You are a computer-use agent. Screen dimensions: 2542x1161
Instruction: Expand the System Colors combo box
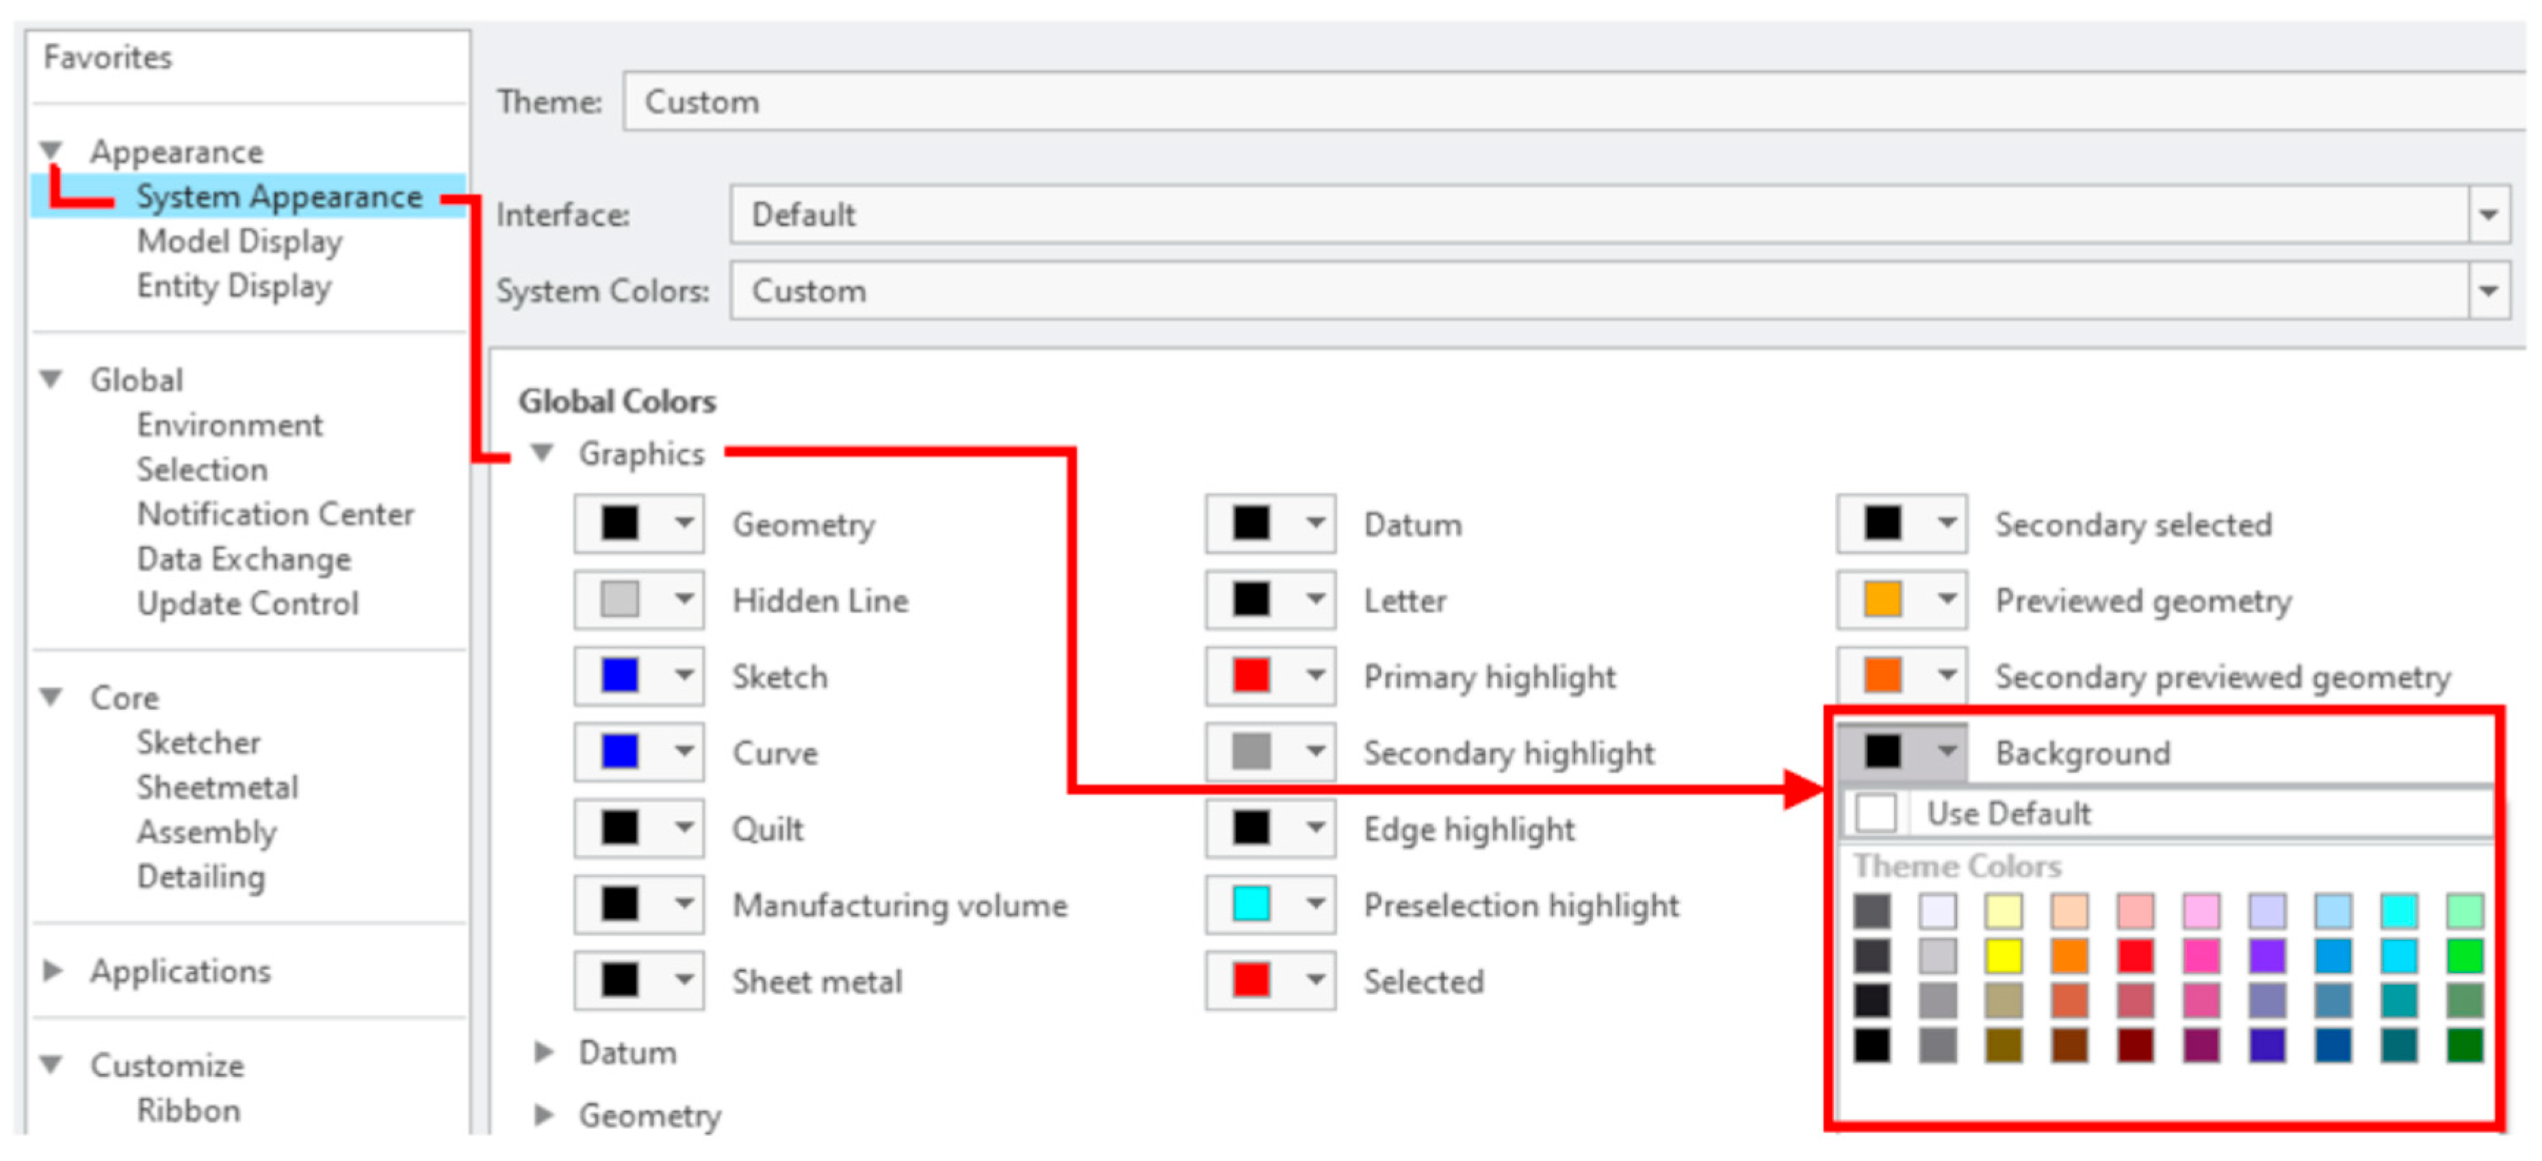point(2488,291)
